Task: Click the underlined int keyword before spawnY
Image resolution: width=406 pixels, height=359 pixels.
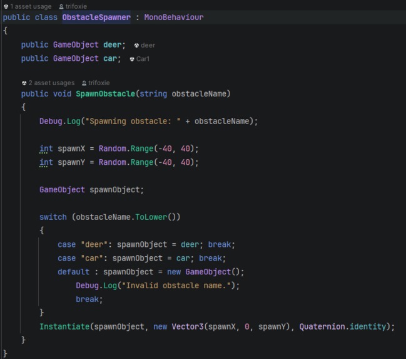Action: (x=46, y=162)
